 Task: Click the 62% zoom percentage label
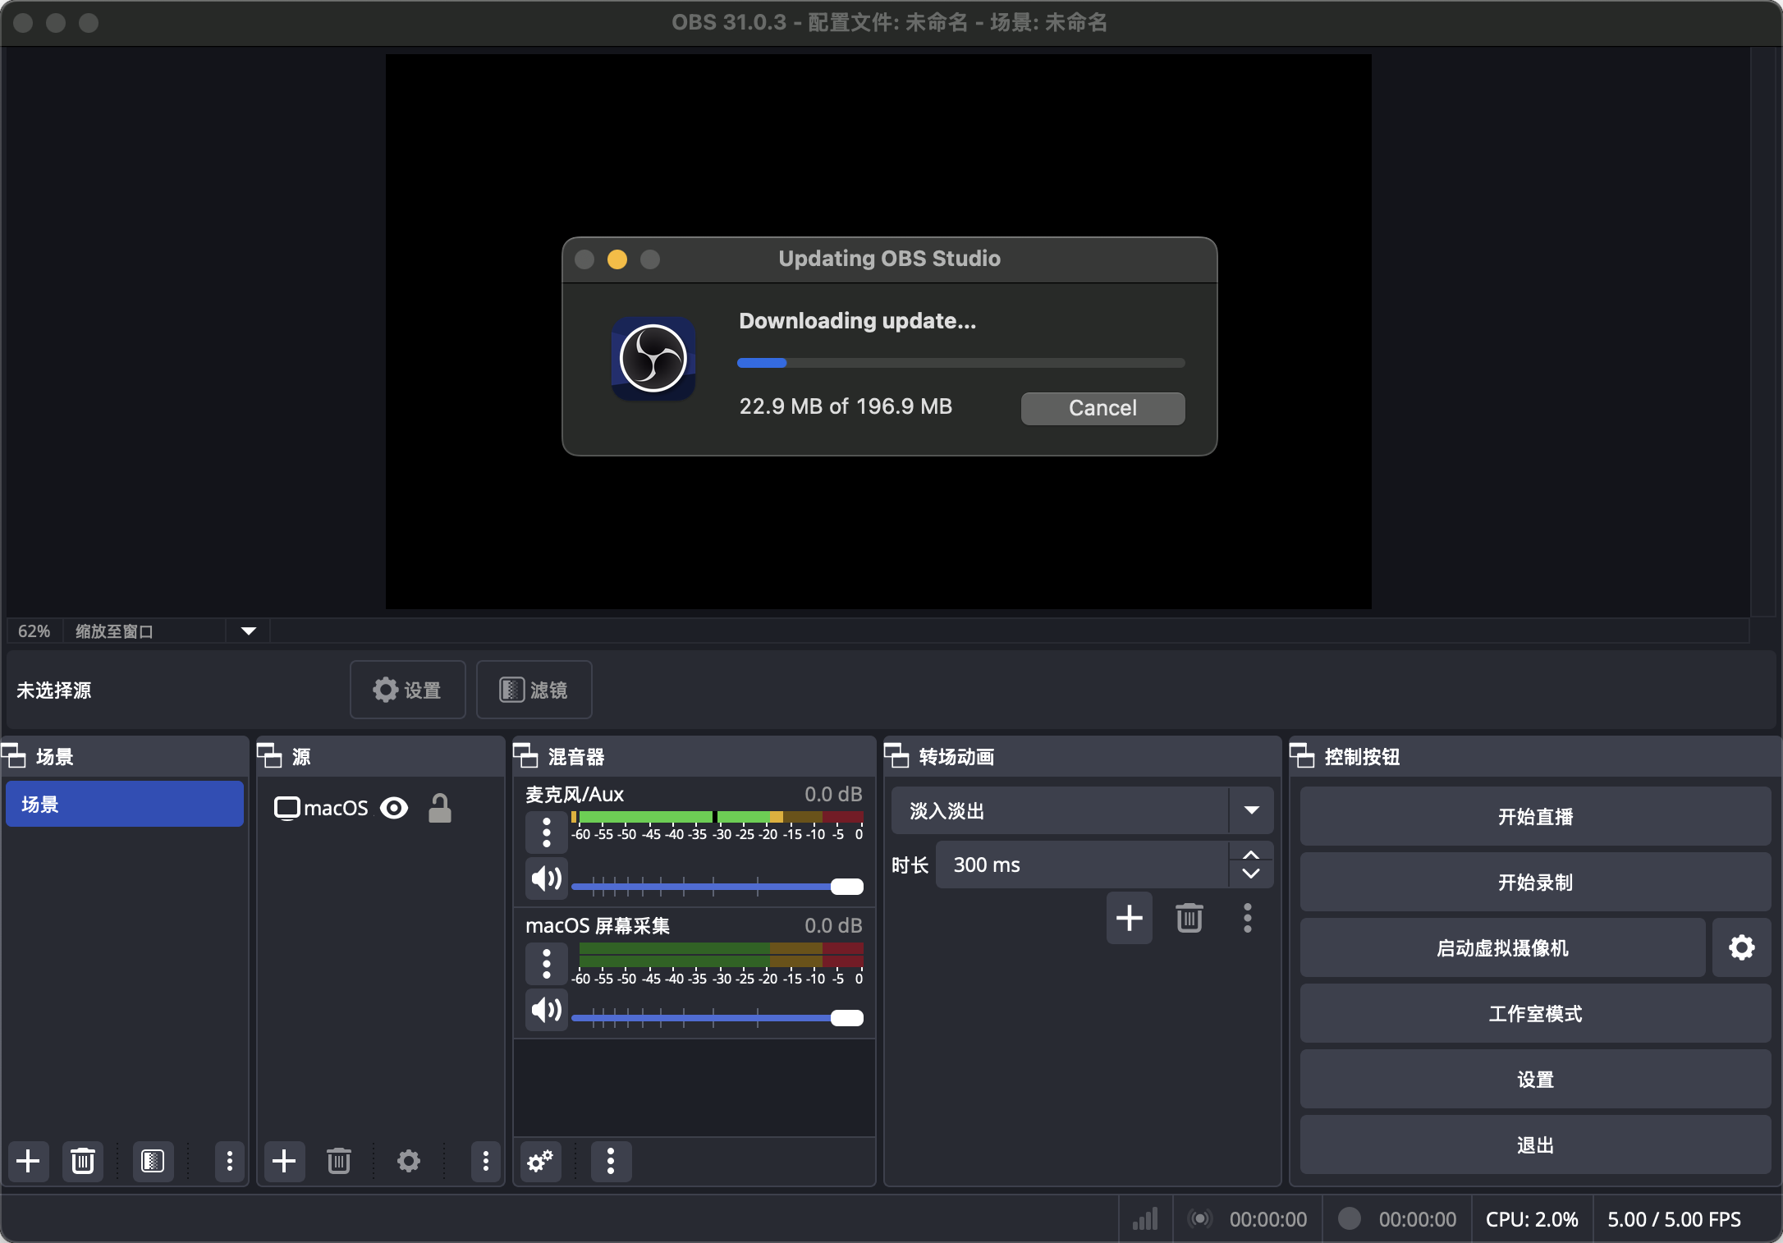pos(34,631)
